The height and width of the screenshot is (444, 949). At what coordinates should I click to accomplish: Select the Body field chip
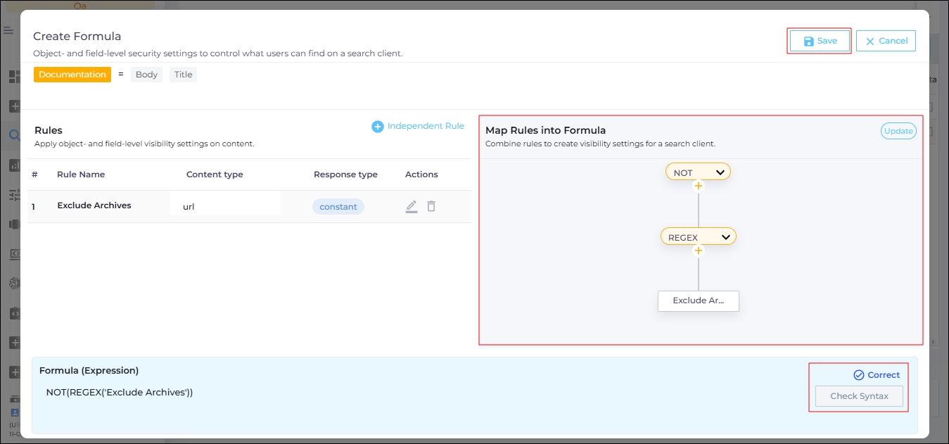[146, 75]
